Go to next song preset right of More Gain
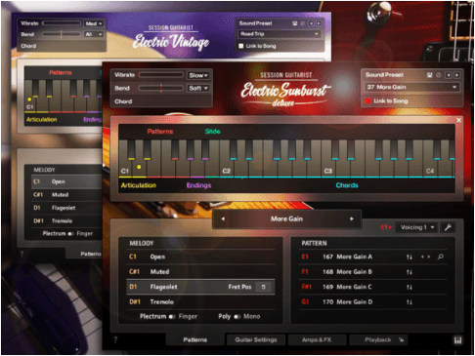Viewport: 475px width, 356px height. tap(352, 218)
